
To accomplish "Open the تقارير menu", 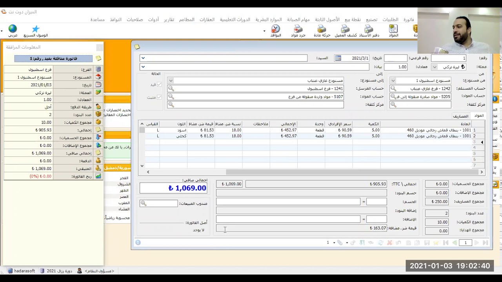I will tap(169, 20).
